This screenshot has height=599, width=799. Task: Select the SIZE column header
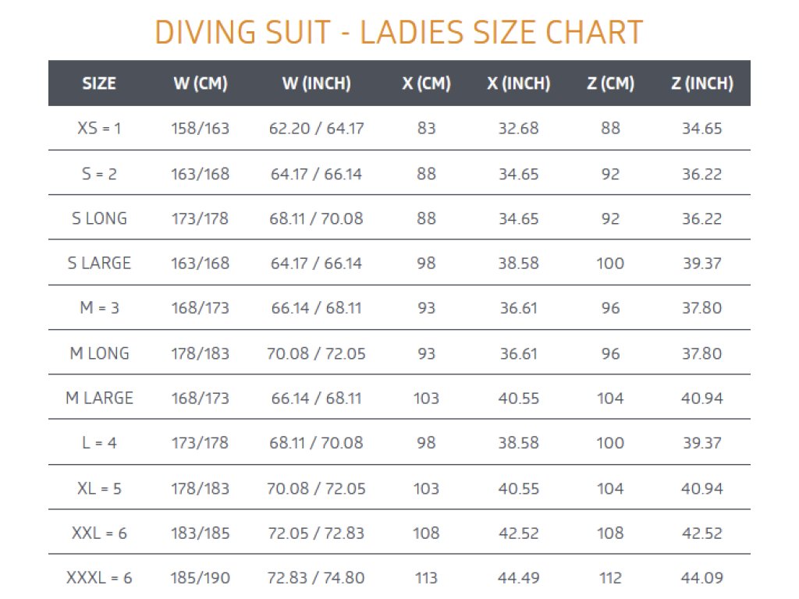(x=99, y=83)
